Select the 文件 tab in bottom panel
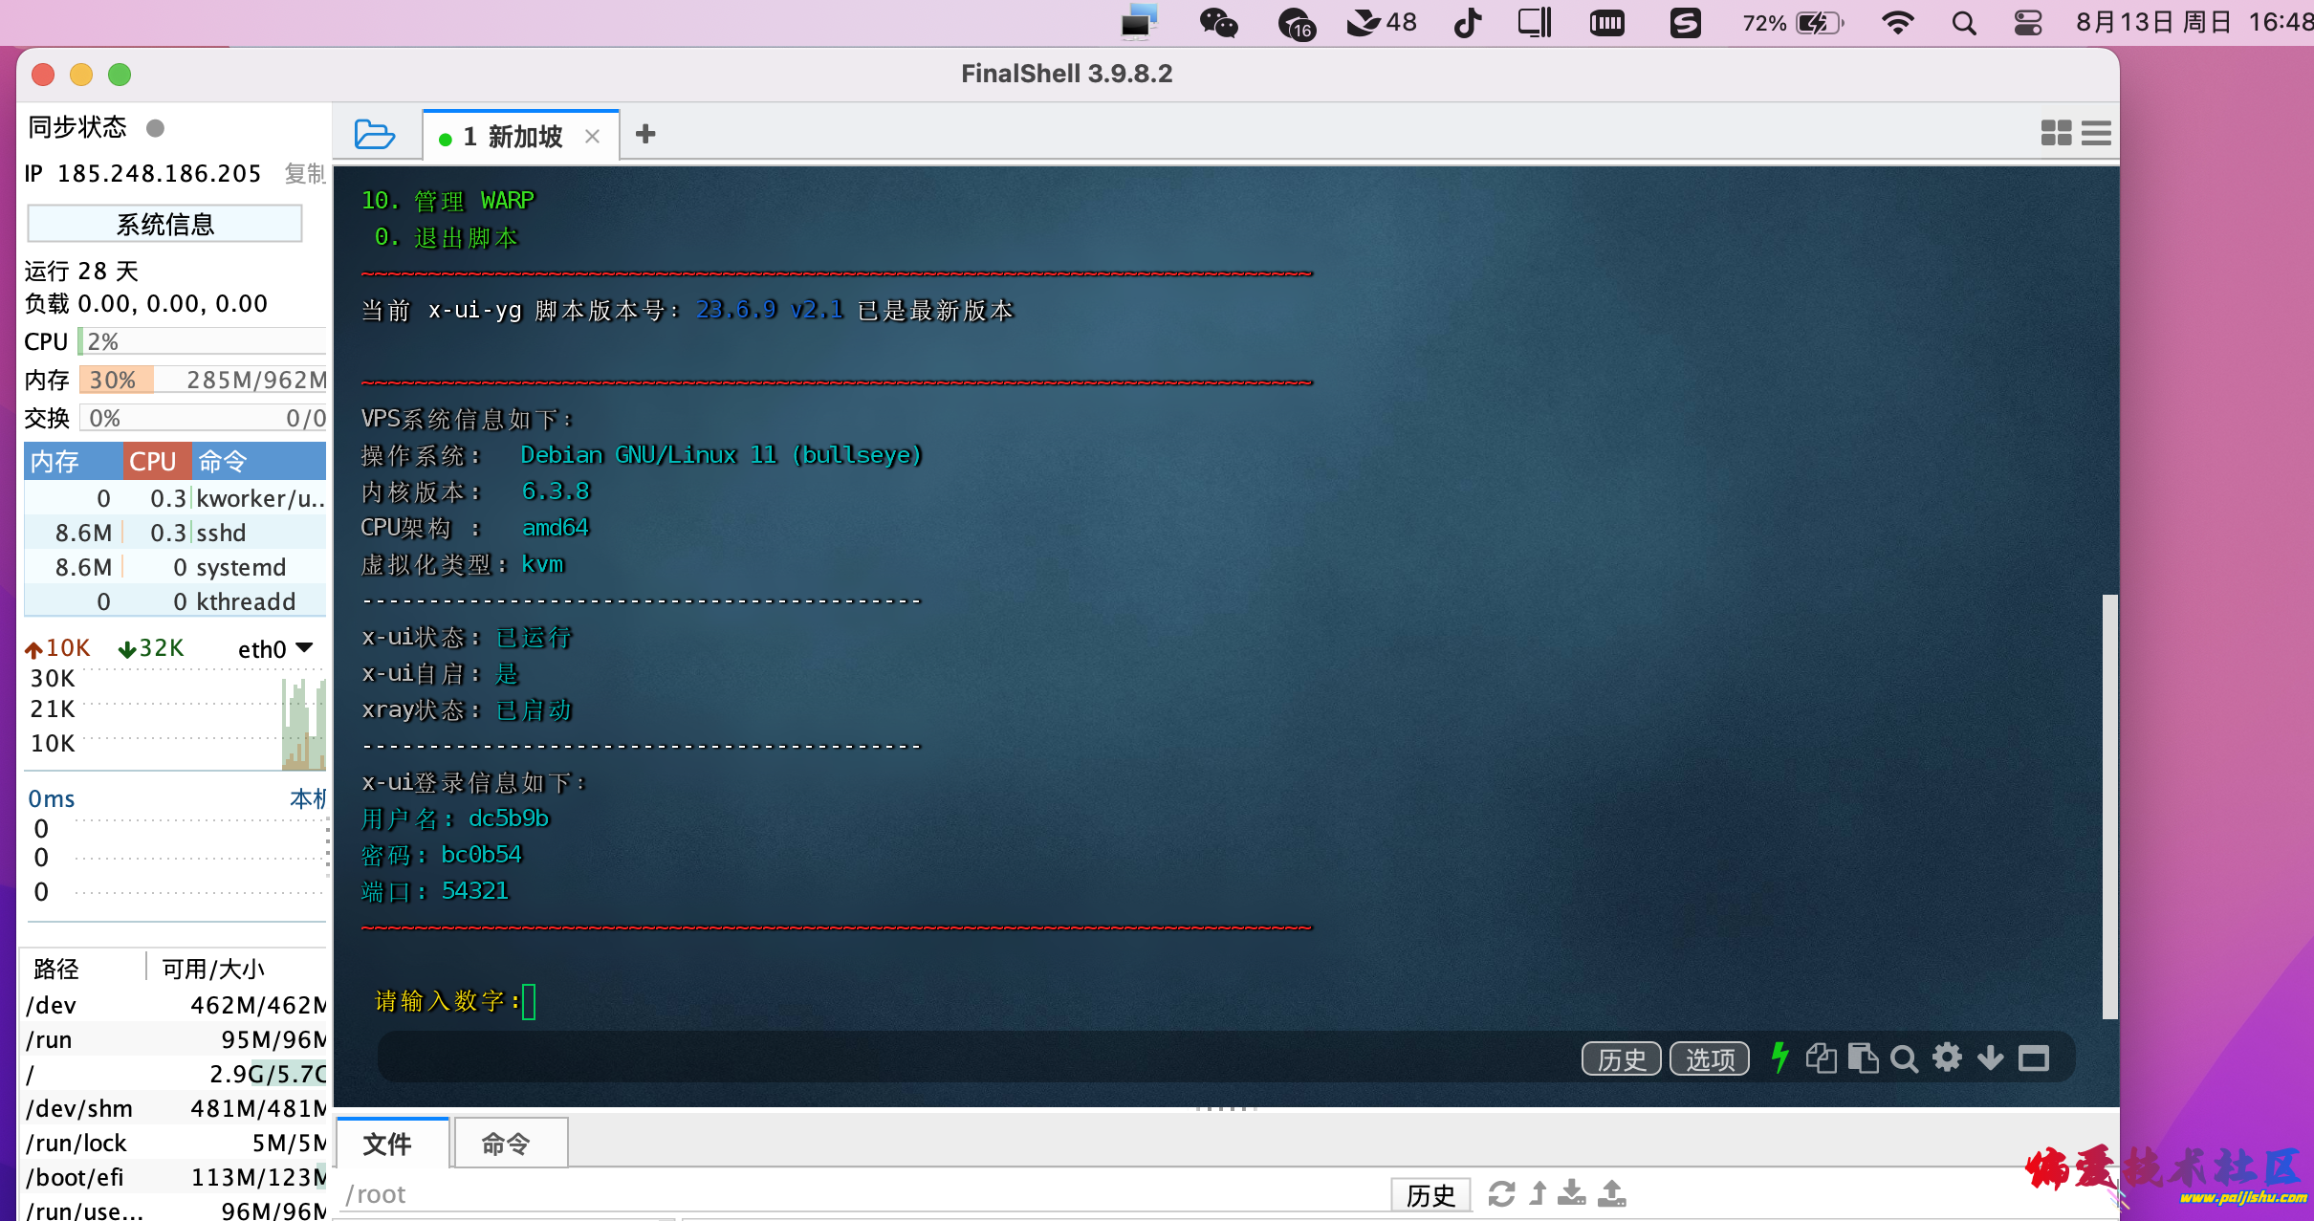 tap(393, 1143)
